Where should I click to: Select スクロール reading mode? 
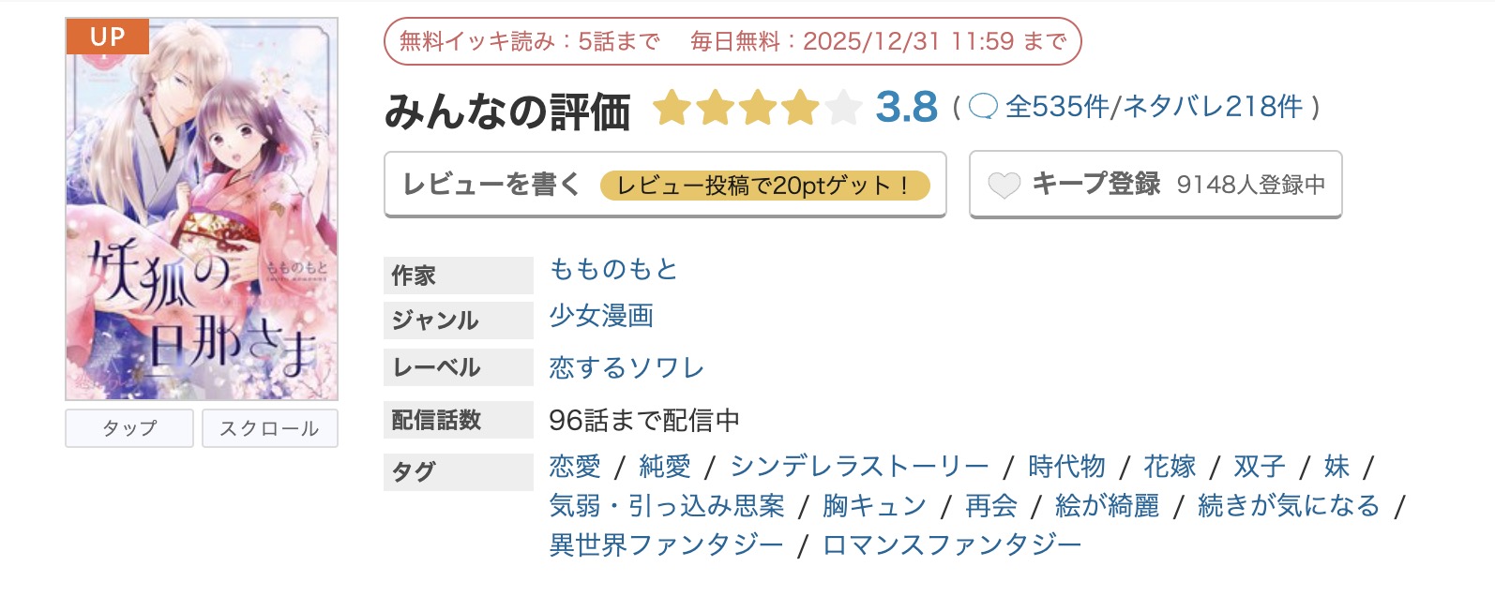[x=269, y=428]
